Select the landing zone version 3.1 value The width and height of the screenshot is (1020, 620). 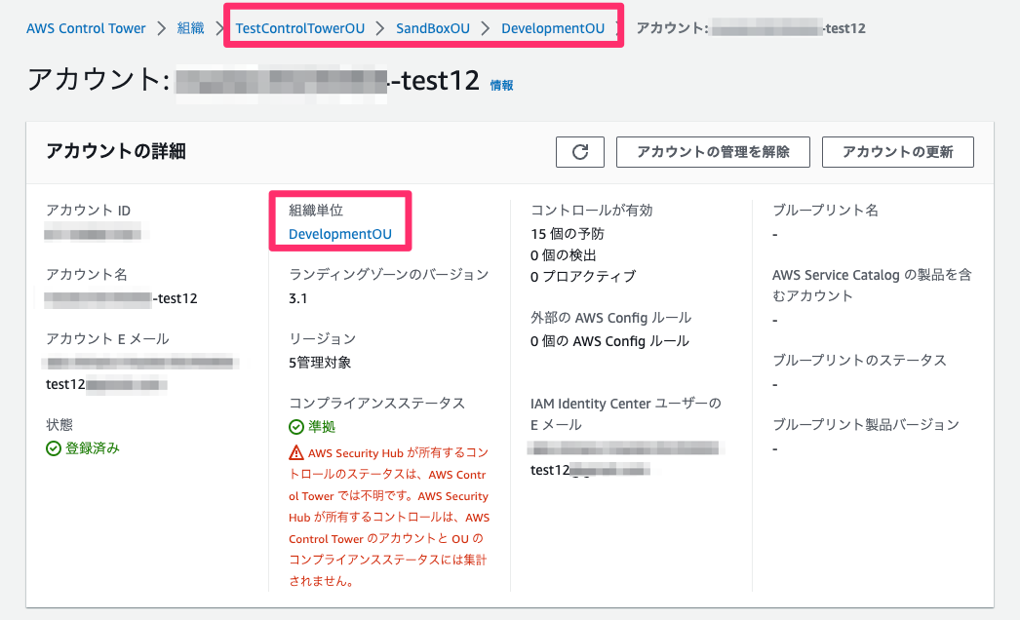298,298
